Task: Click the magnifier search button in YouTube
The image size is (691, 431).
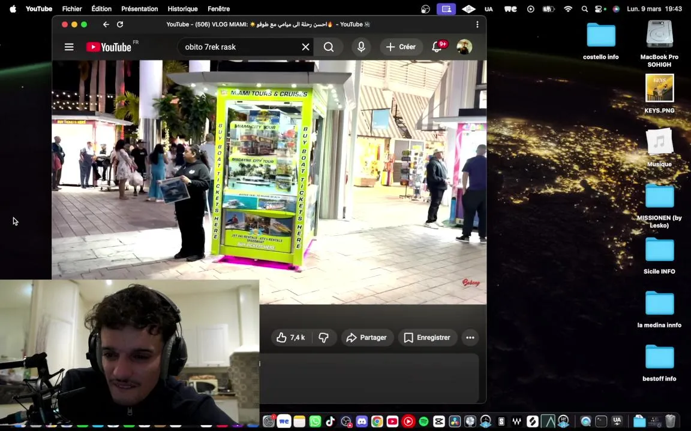Action: 329,47
